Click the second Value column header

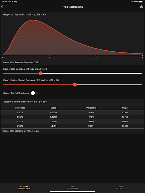point(125,108)
